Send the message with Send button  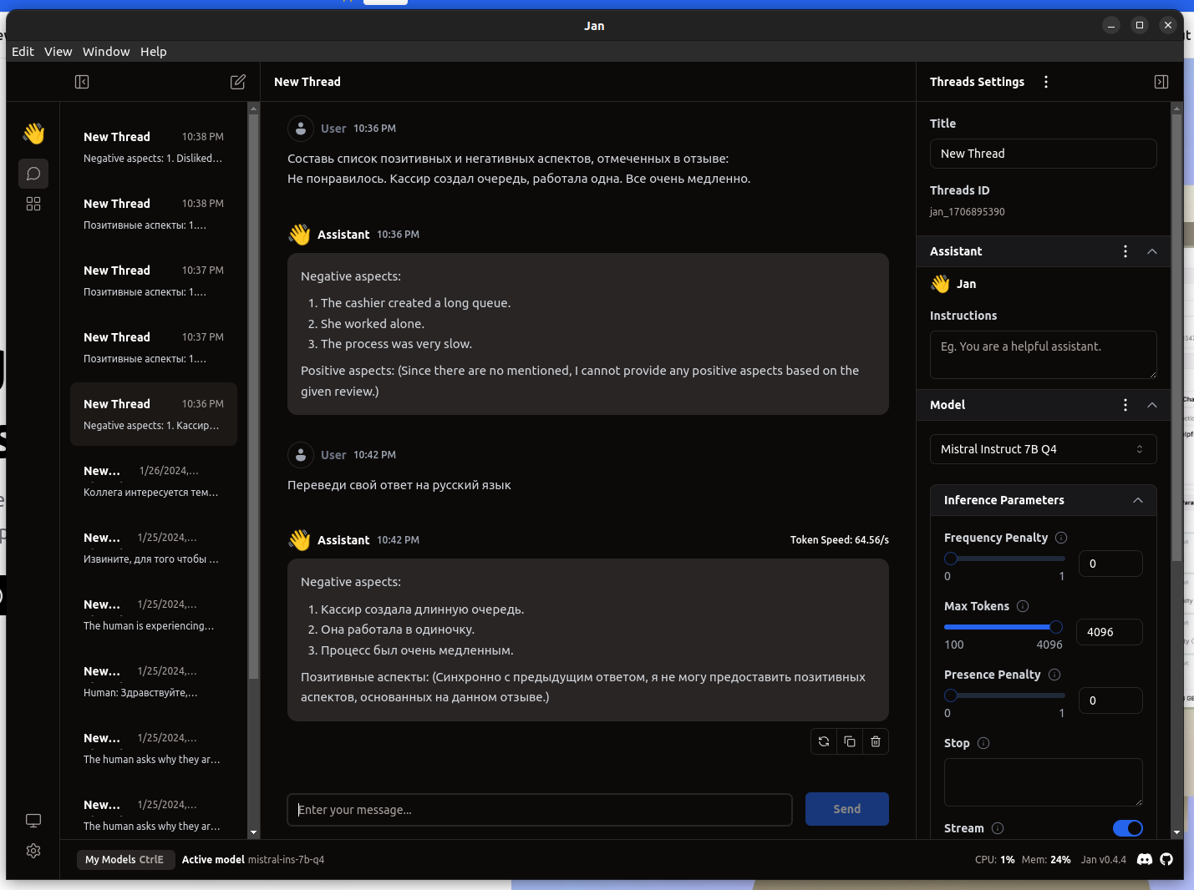point(847,809)
